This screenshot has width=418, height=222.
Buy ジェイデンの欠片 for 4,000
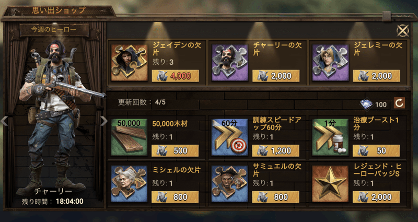[x=176, y=76]
